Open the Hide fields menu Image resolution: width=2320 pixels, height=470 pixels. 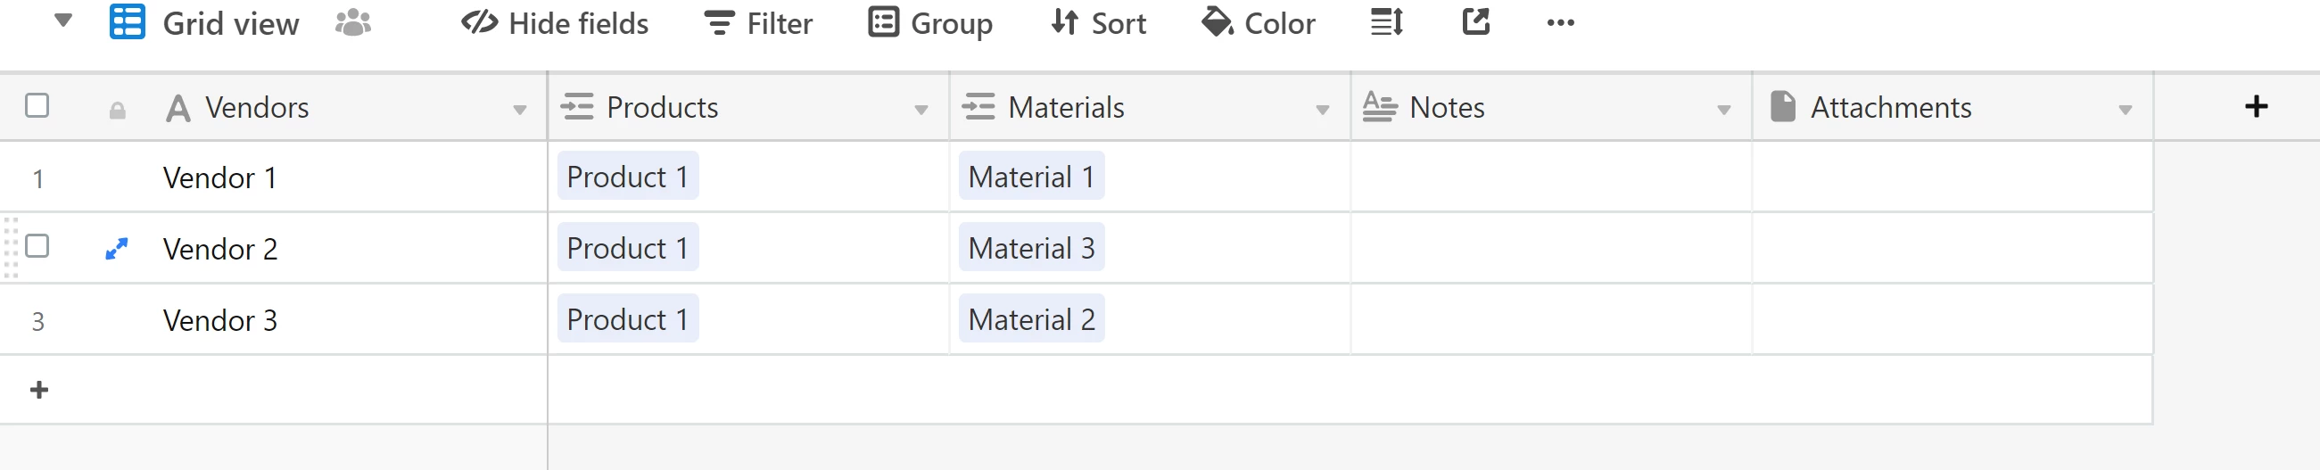(x=555, y=23)
